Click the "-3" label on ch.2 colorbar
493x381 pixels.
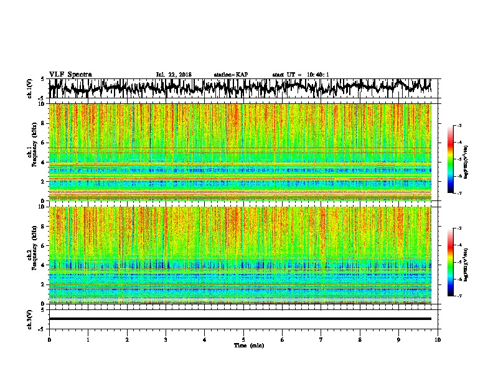click(x=459, y=228)
